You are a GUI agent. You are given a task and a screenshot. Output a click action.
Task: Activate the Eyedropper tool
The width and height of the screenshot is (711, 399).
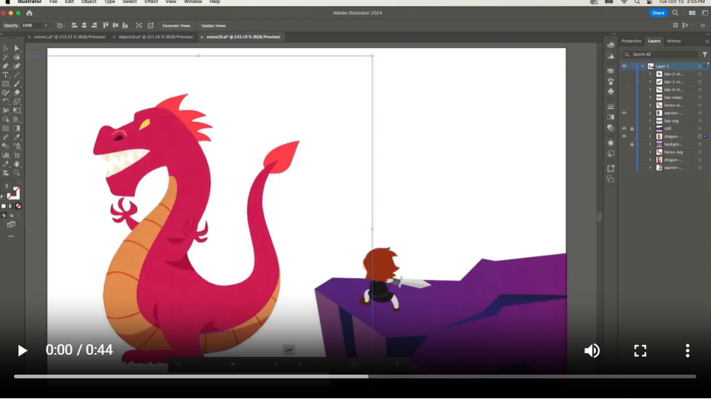(x=17, y=137)
